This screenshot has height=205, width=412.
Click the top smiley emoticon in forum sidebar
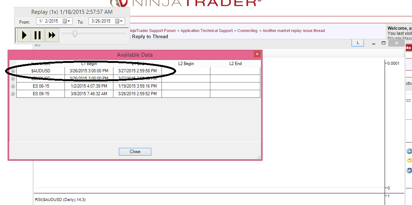coord(409,151)
